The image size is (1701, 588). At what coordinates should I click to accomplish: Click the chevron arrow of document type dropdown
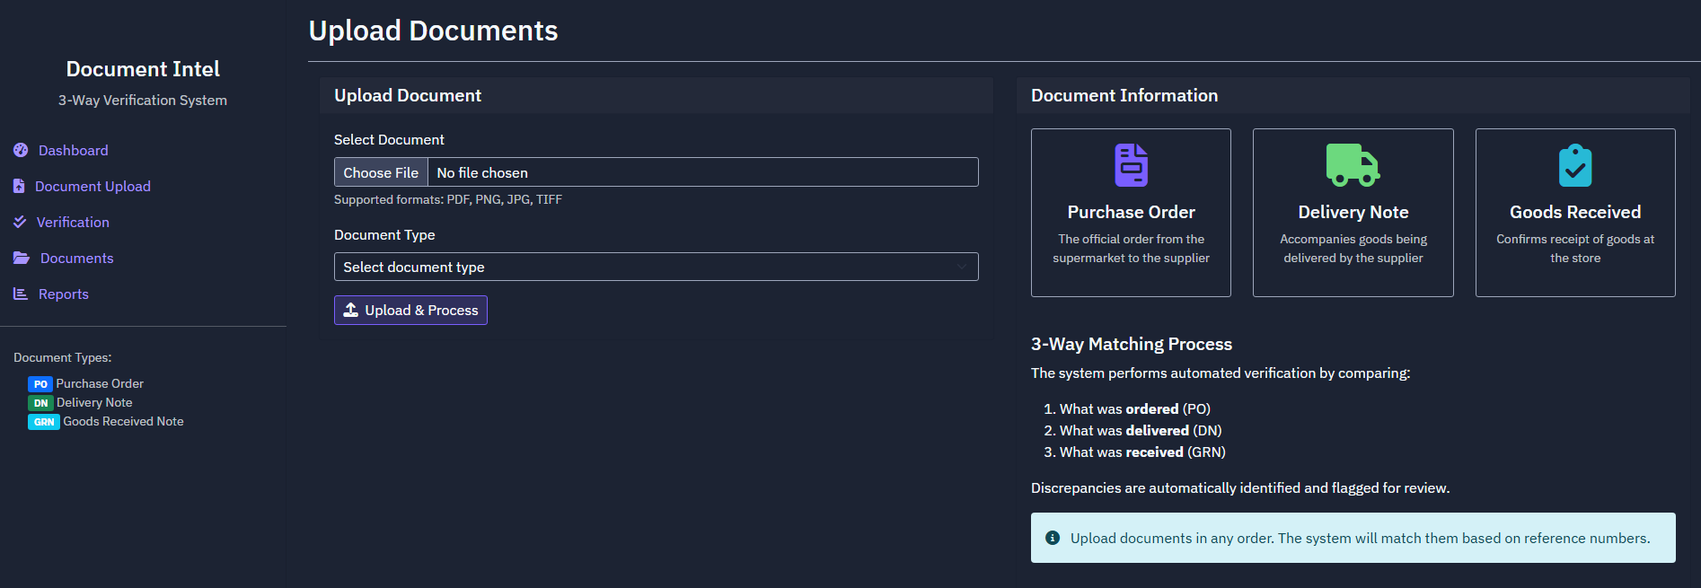[962, 267]
